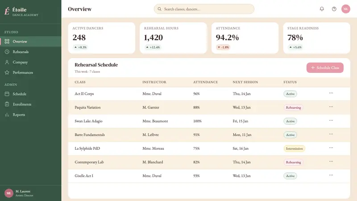This screenshot has height=201, width=357.
Task: Click Active status of Swan Lake Adagio
Action: pyautogui.click(x=290, y=121)
